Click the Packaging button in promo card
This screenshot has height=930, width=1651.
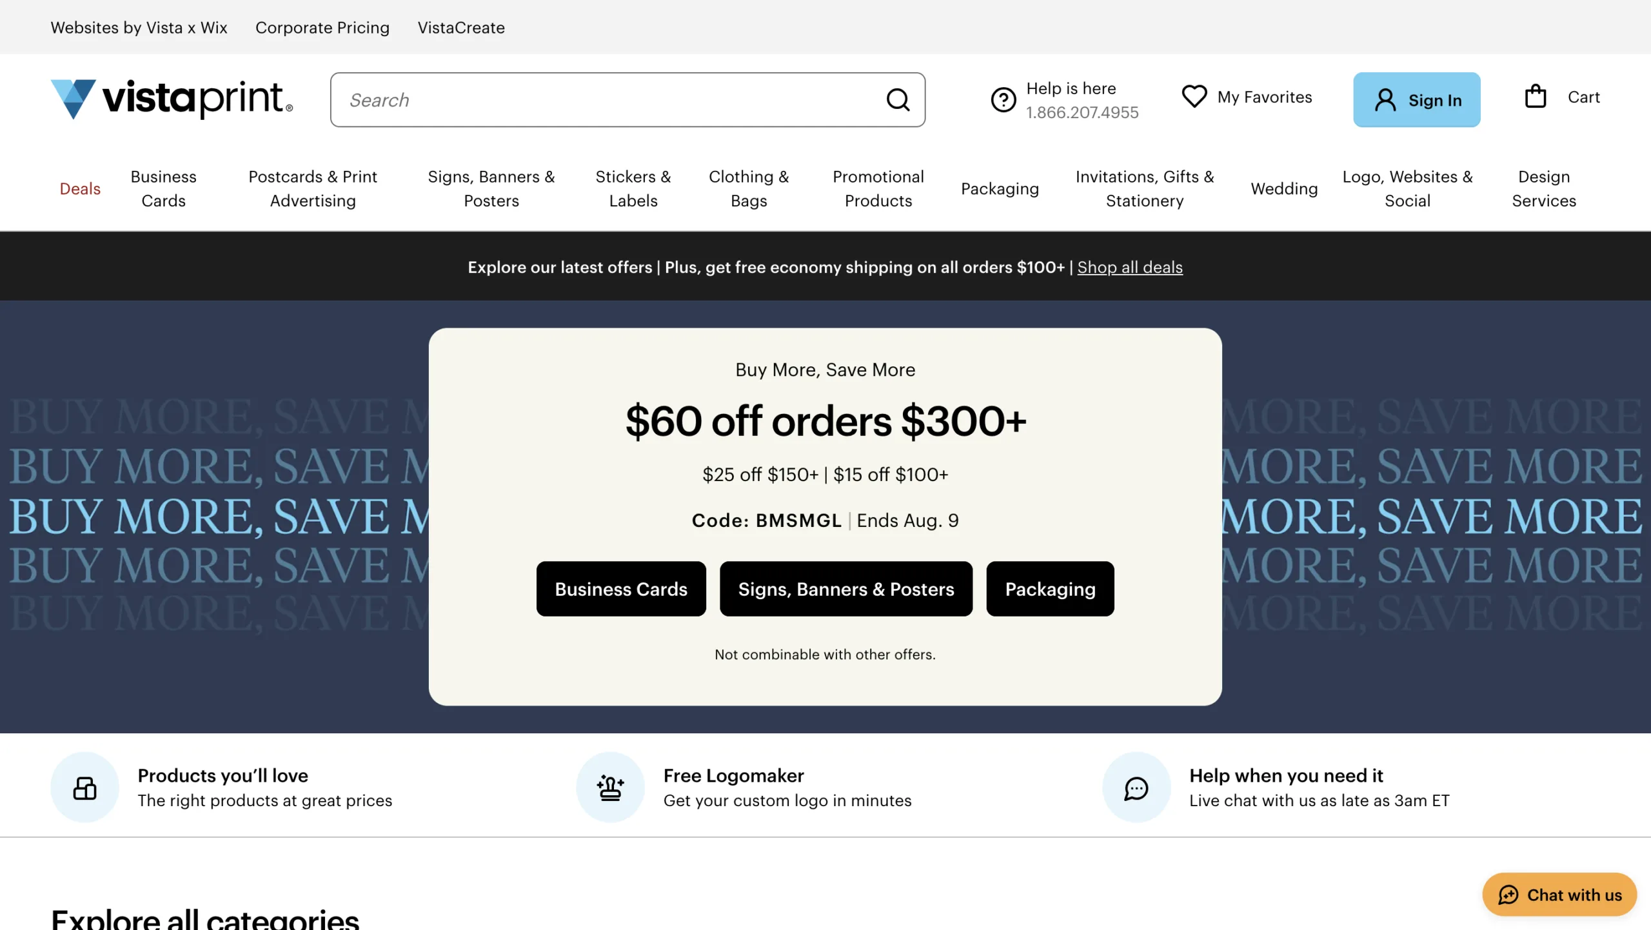pyautogui.click(x=1050, y=589)
